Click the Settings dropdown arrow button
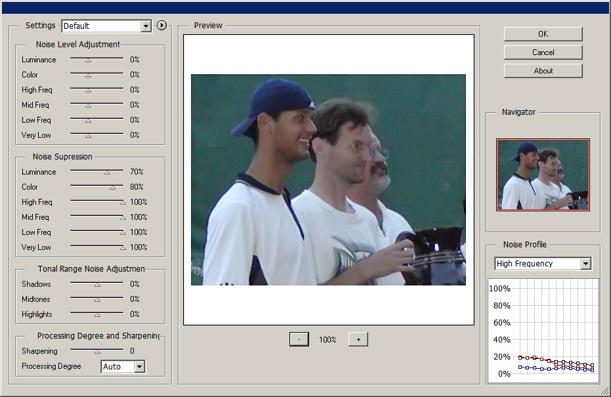611x397 pixels. (x=146, y=26)
